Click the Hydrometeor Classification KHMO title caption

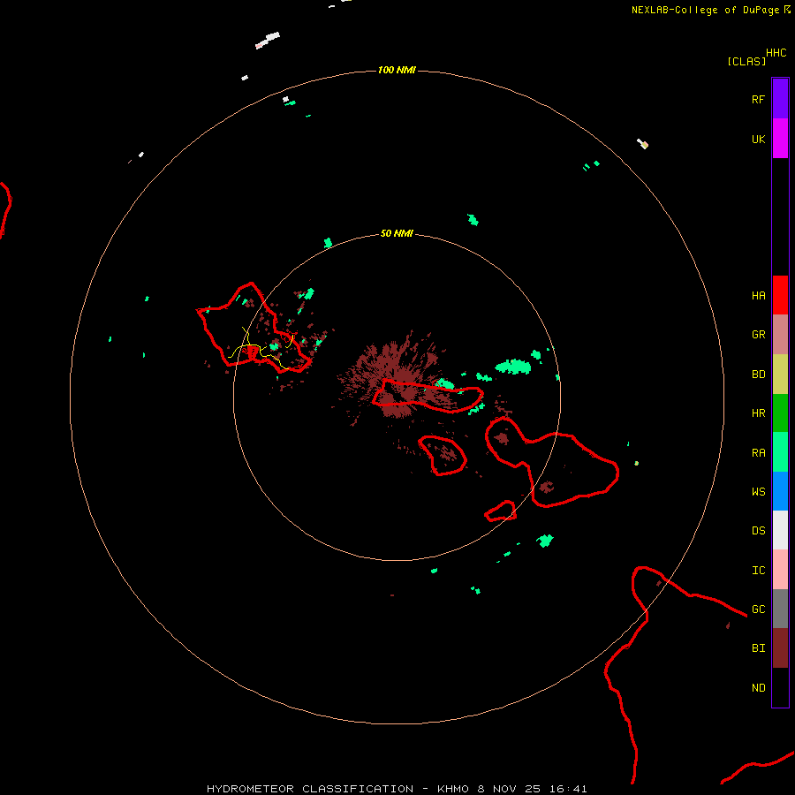pyautogui.click(x=397, y=789)
